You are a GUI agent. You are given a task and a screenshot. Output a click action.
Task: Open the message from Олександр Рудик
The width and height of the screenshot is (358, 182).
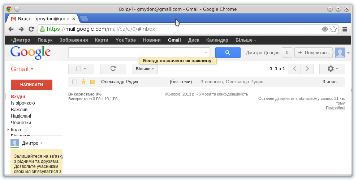click(x=207, y=82)
